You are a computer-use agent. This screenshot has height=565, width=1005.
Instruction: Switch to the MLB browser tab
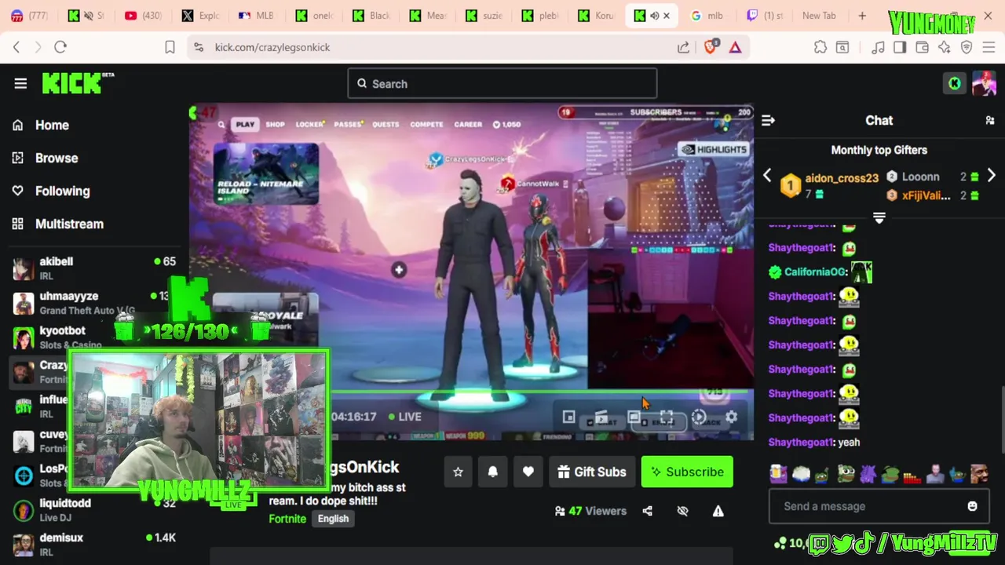pyautogui.click(x=254, y=15)
